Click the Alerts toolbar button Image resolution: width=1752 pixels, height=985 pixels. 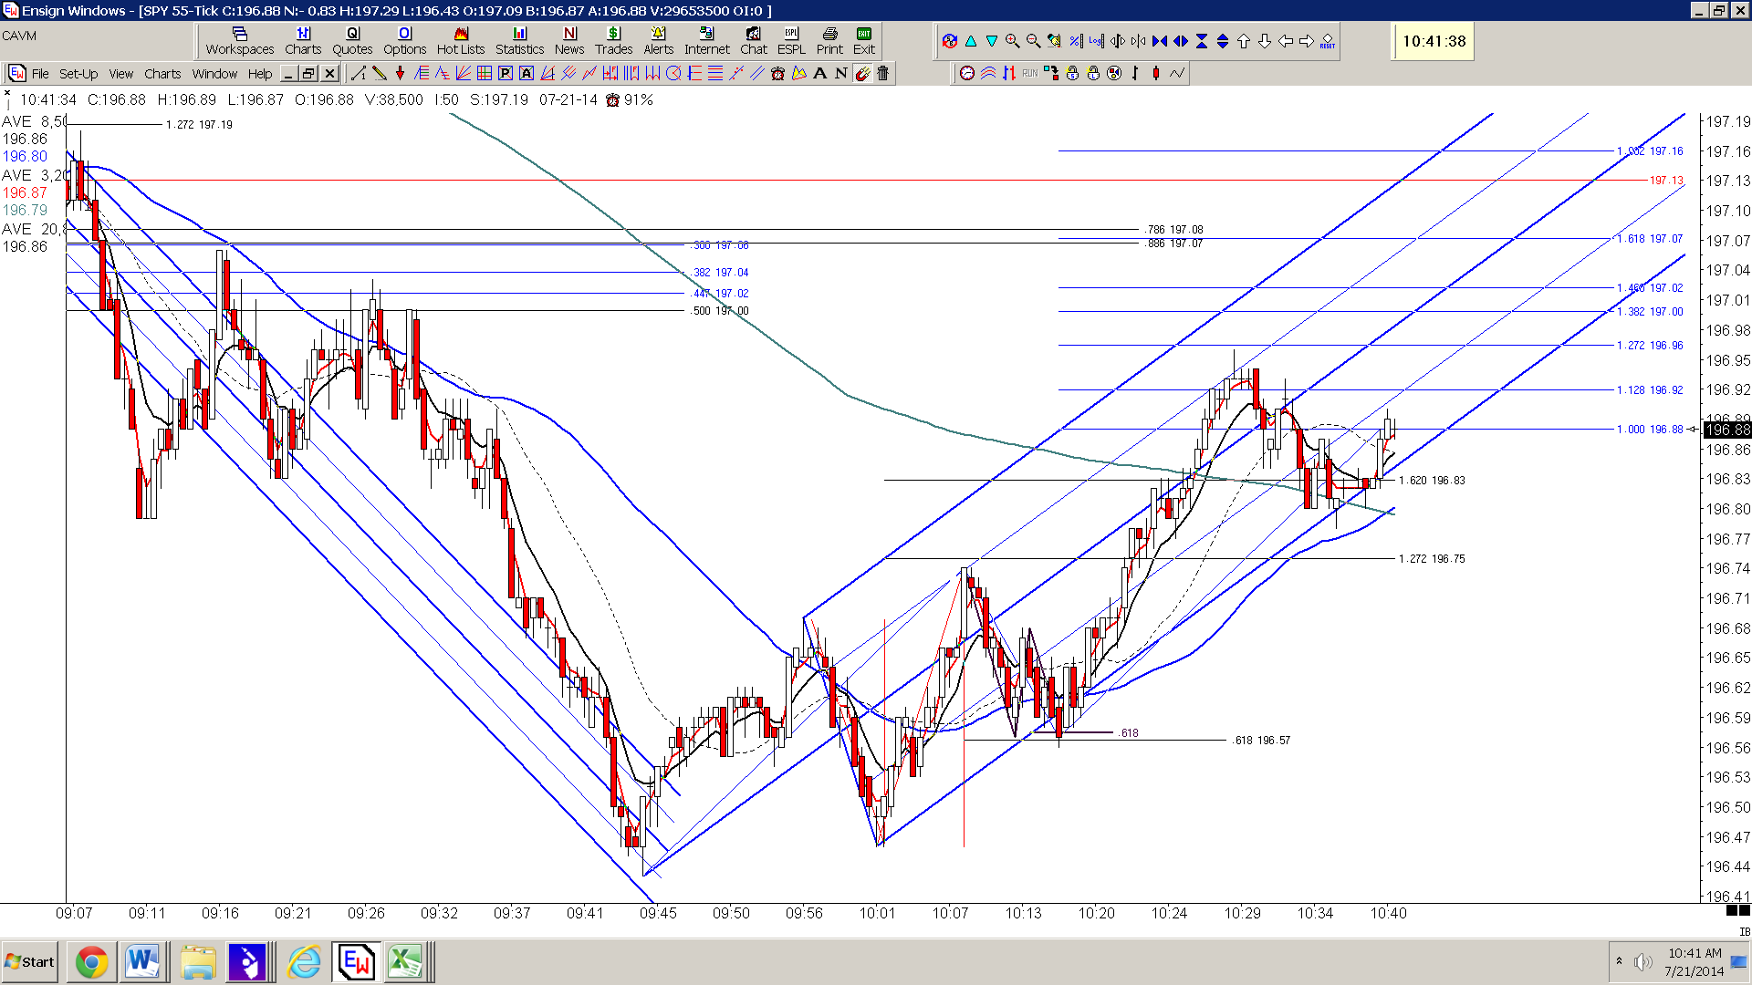(658, 41)
